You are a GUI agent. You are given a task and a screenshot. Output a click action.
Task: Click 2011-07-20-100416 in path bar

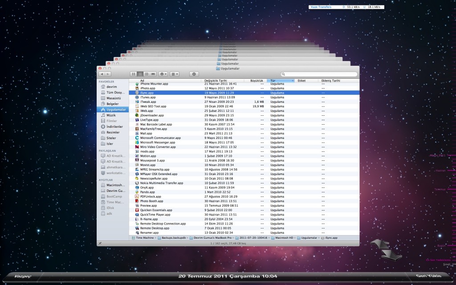[x=251, y=238]
